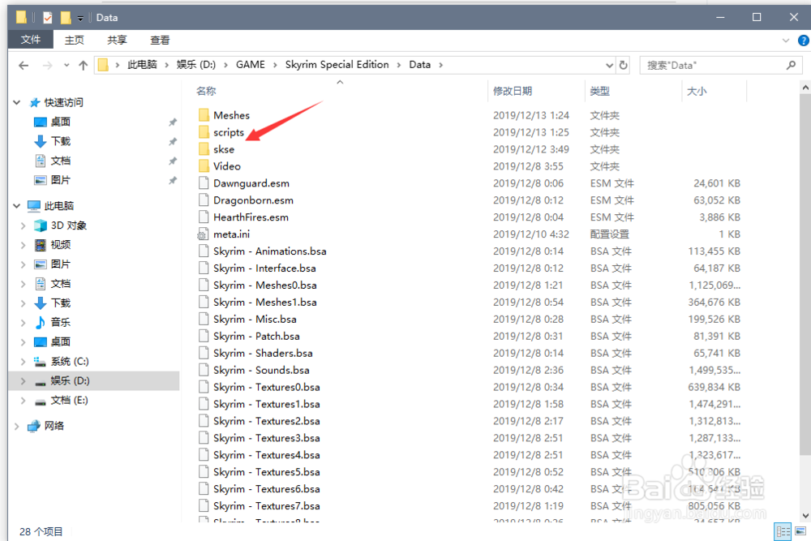Select Skyrim - Textures3.bsa file name

[266, 438]
